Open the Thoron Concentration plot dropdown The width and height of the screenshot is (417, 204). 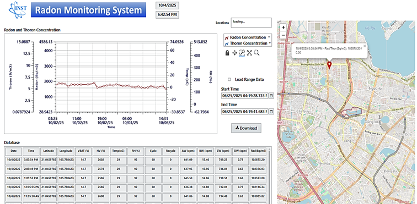pyautogui.click(x=269, y=43)
